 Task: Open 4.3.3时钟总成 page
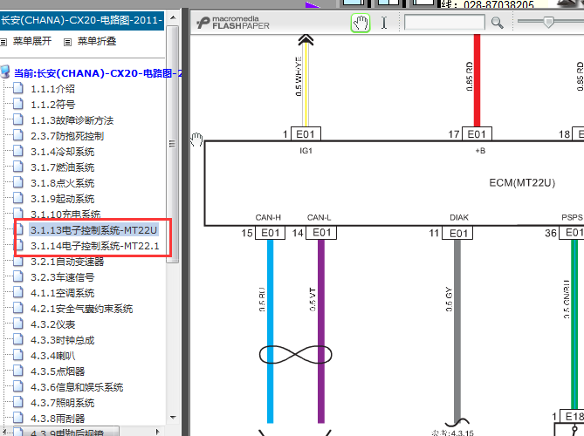62,340
